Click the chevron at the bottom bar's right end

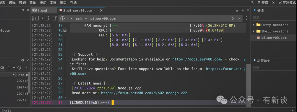[293, 110]
